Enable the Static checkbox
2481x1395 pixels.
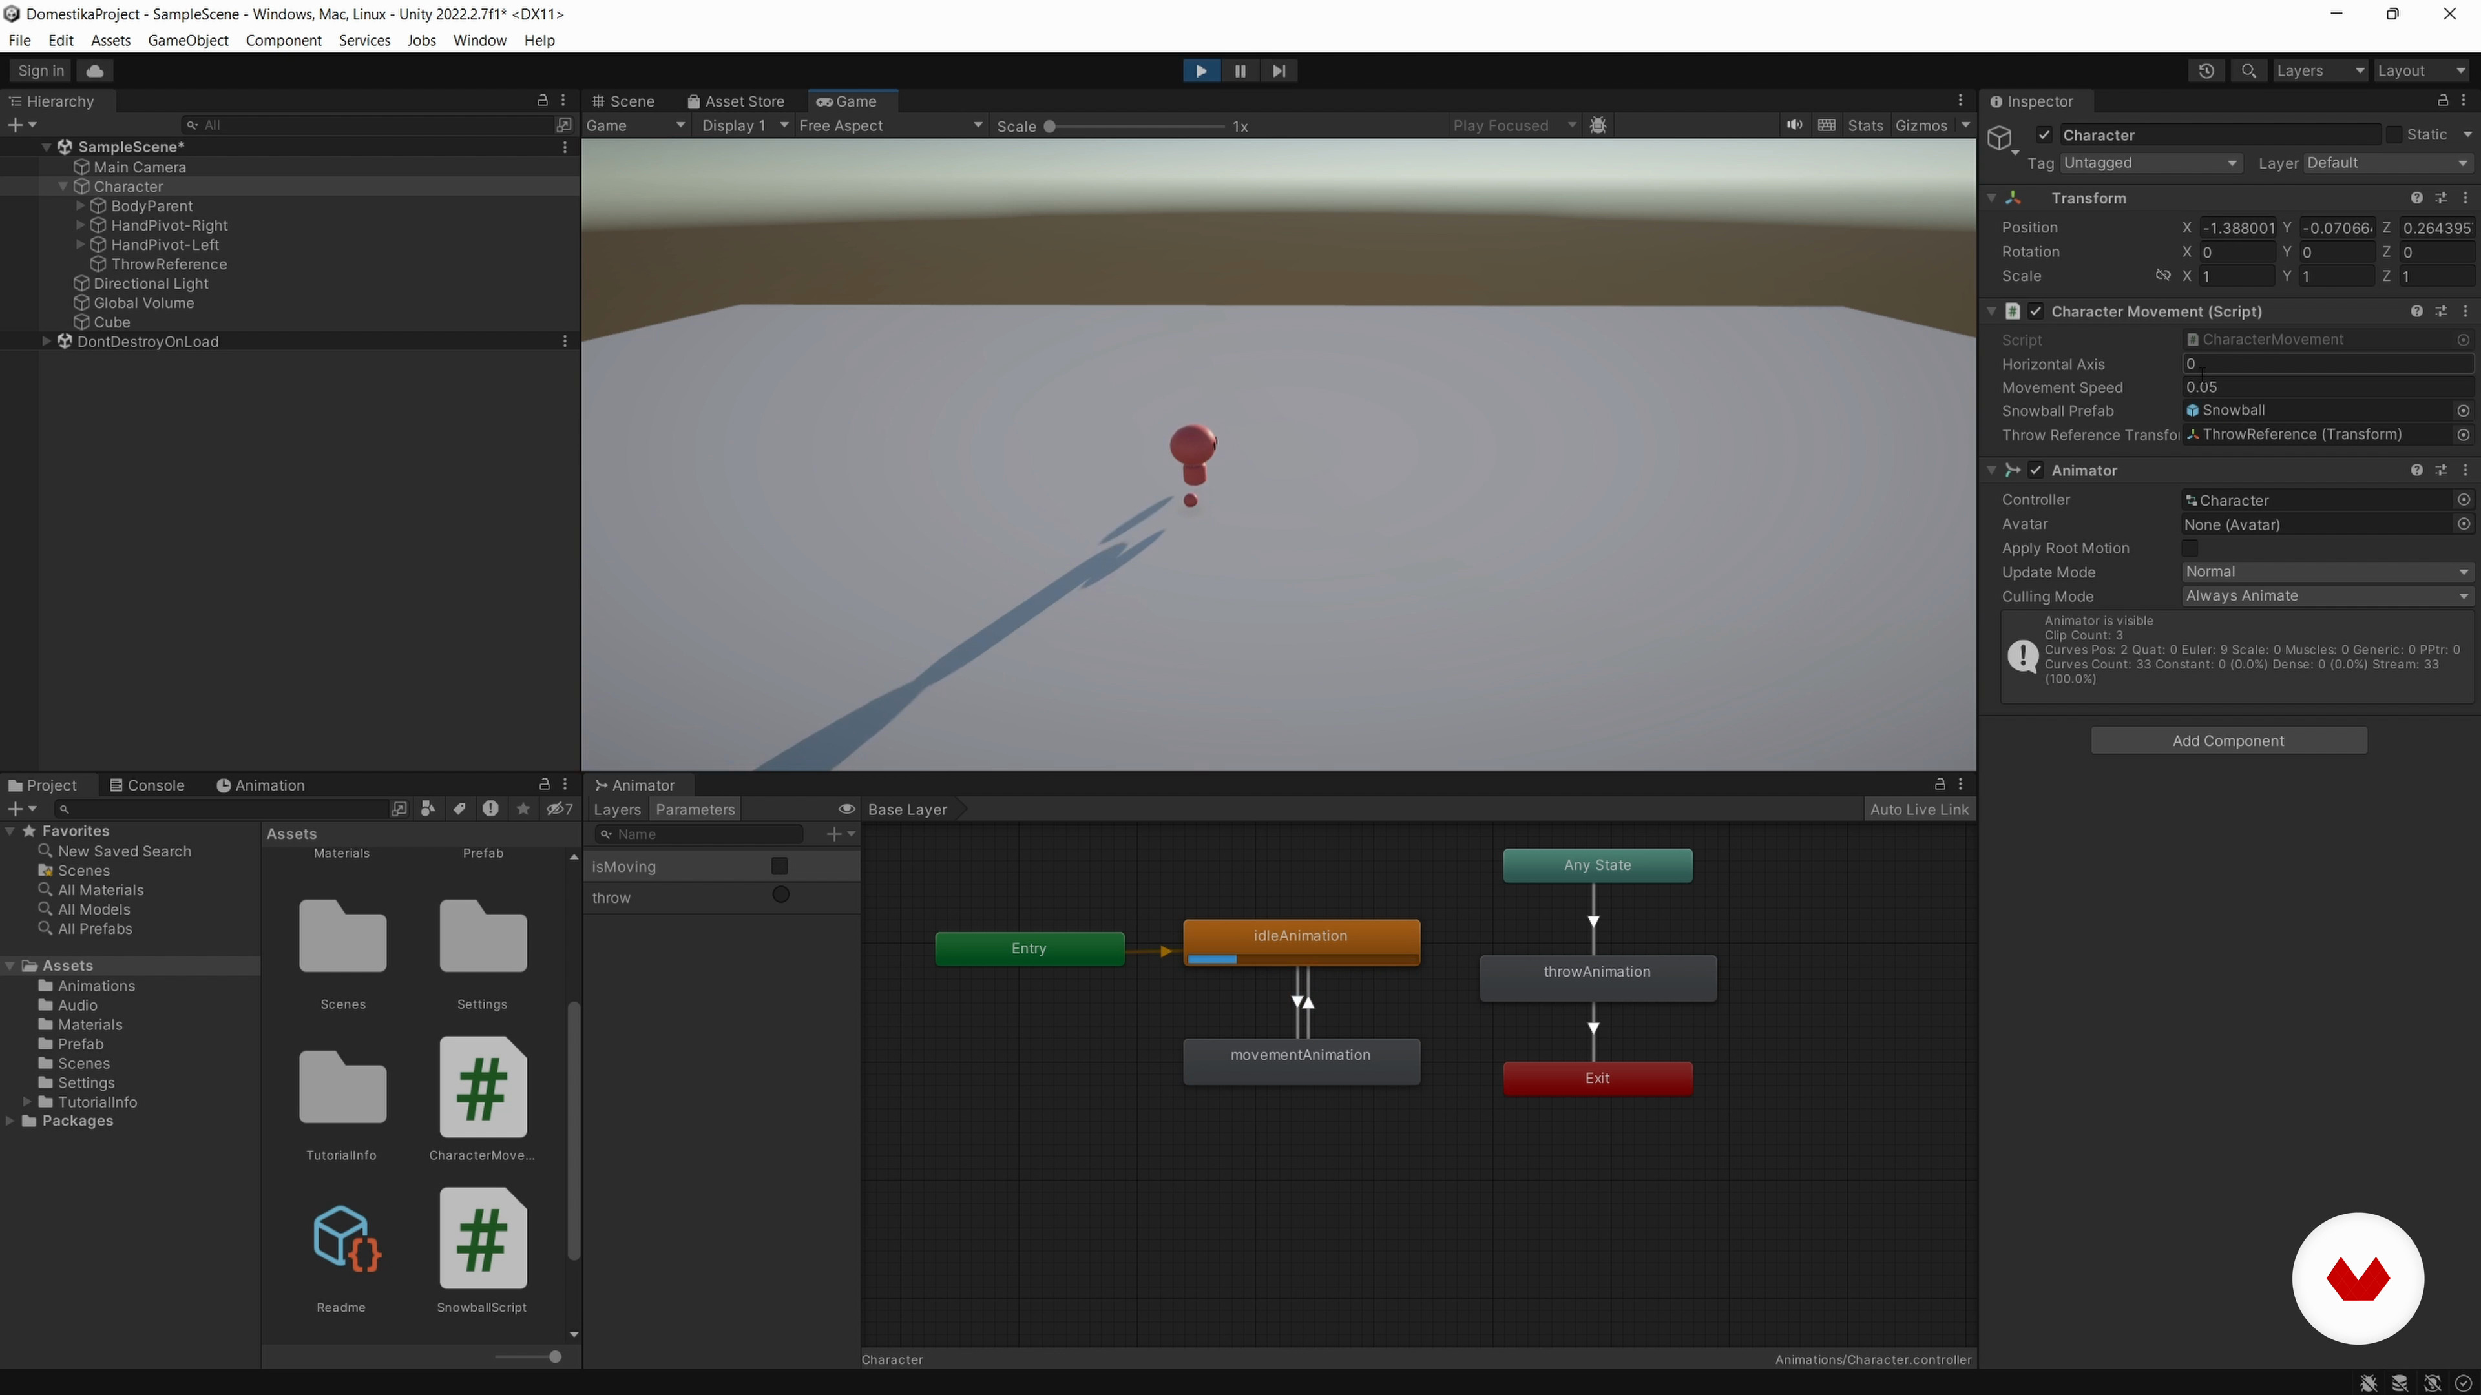tap(2393, 135)
